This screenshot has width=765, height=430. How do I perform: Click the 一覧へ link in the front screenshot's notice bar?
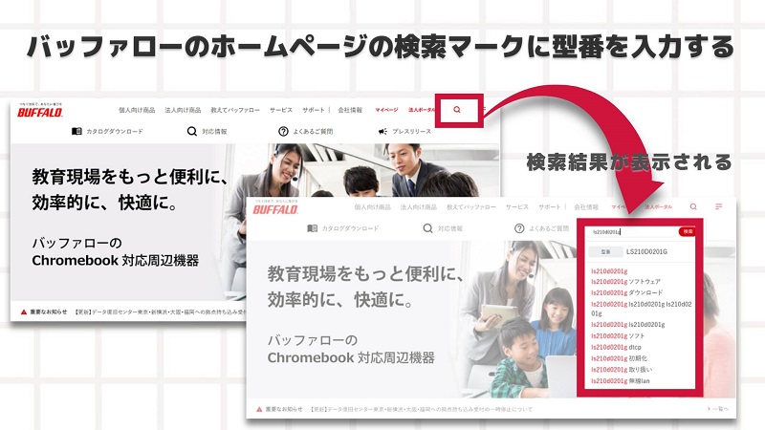pos(718,409)
